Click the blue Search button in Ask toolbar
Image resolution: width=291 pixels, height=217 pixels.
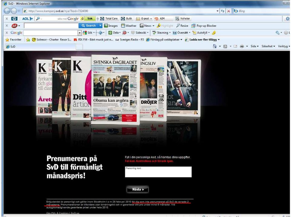[89, 26]
